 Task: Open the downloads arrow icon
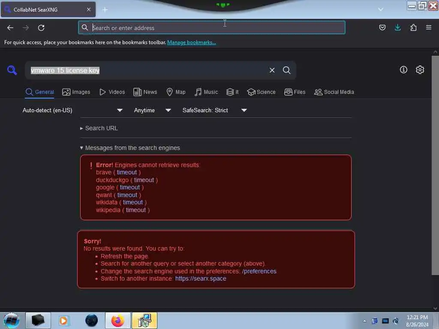click(397, 27)
